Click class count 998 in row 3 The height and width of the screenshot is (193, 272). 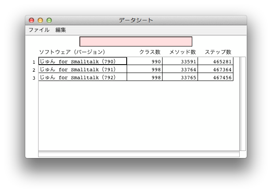coord(145,77)
